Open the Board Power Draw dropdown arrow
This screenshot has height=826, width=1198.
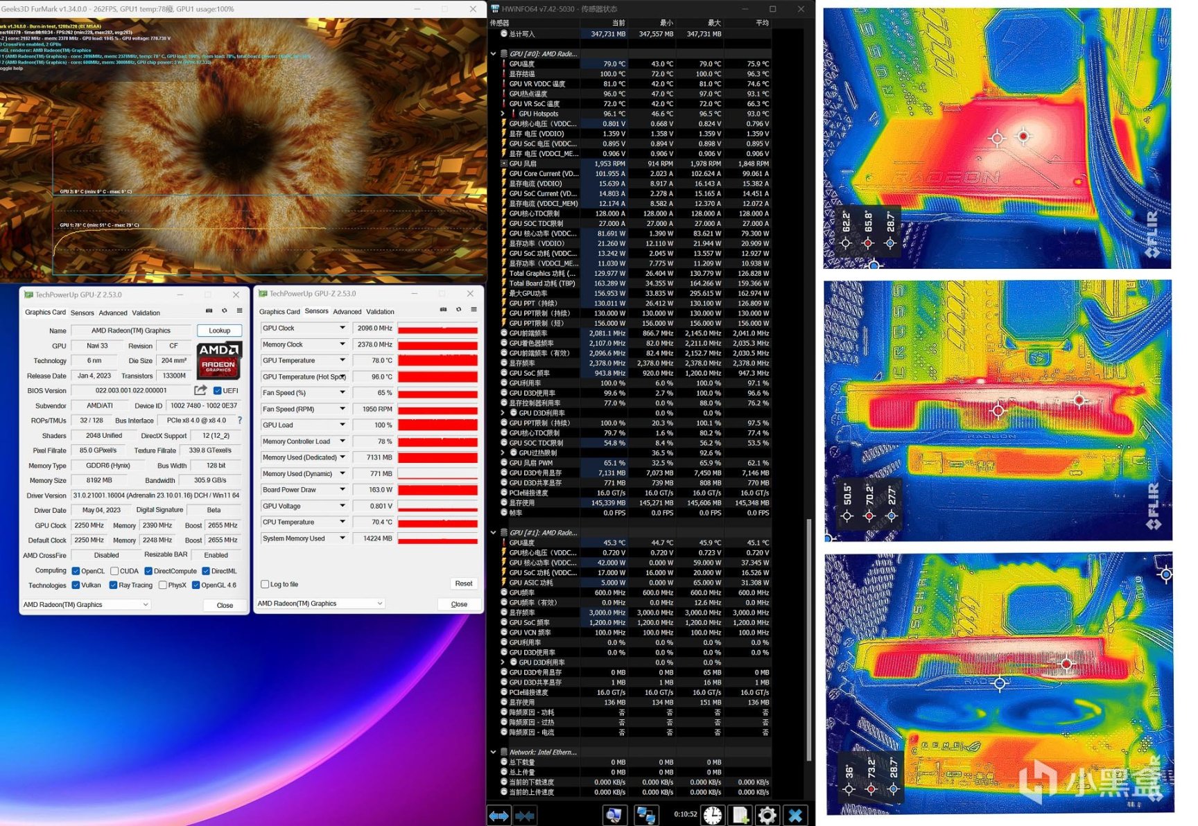point(342,489)
